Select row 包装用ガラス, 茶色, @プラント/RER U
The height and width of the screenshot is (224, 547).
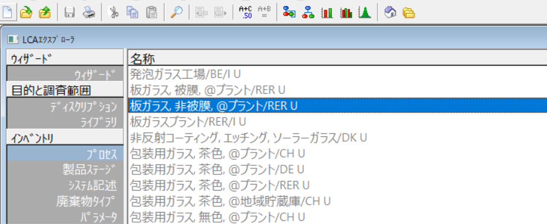[338, 185]
